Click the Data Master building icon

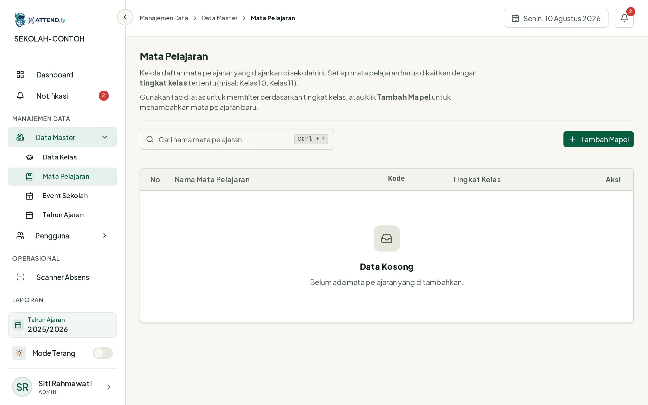coord(20,137)
